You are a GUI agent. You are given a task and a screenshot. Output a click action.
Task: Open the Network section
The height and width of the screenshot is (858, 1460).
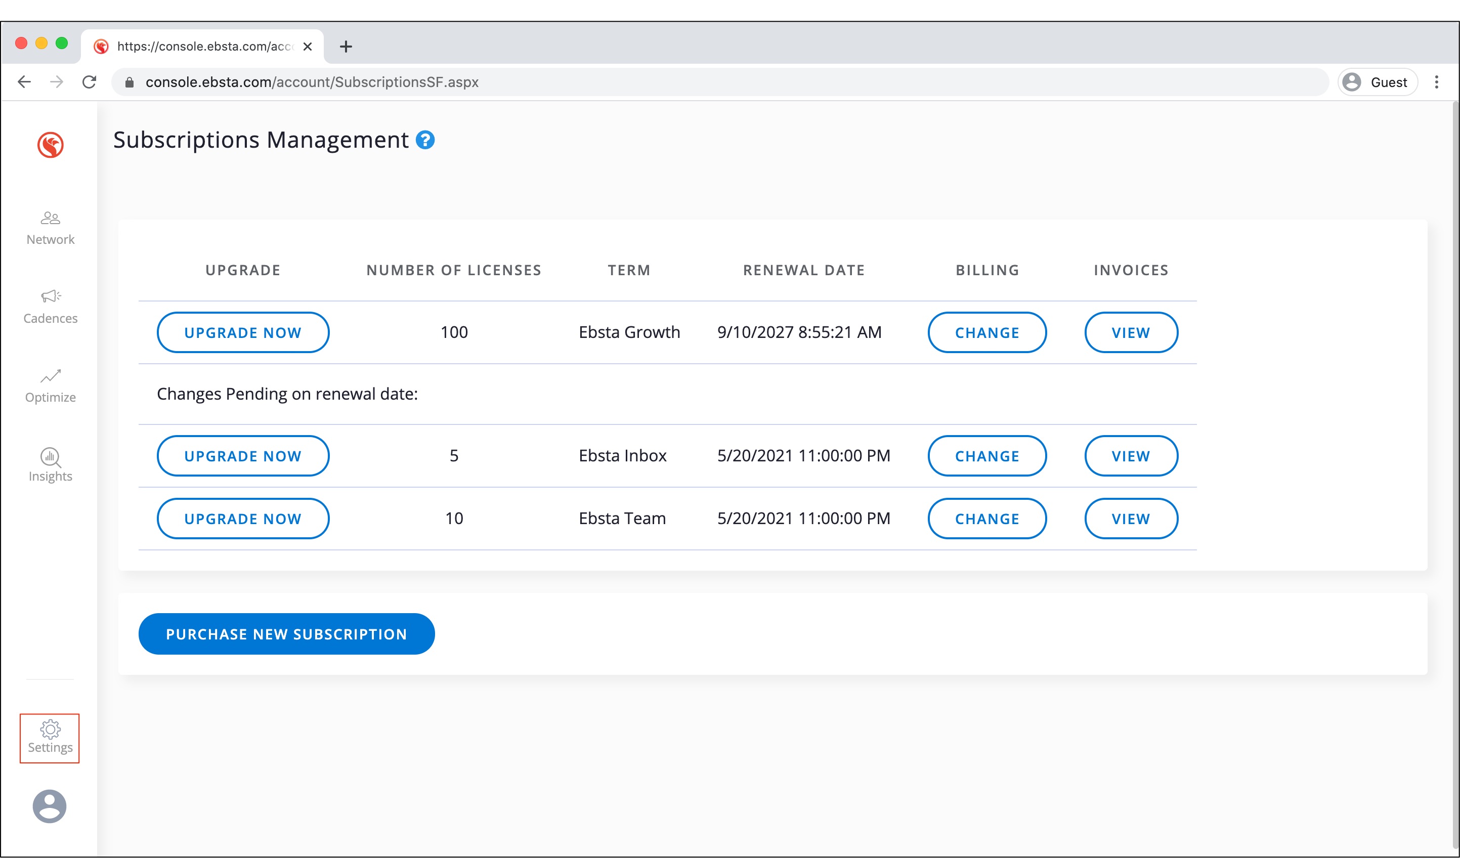click(51, 228)
